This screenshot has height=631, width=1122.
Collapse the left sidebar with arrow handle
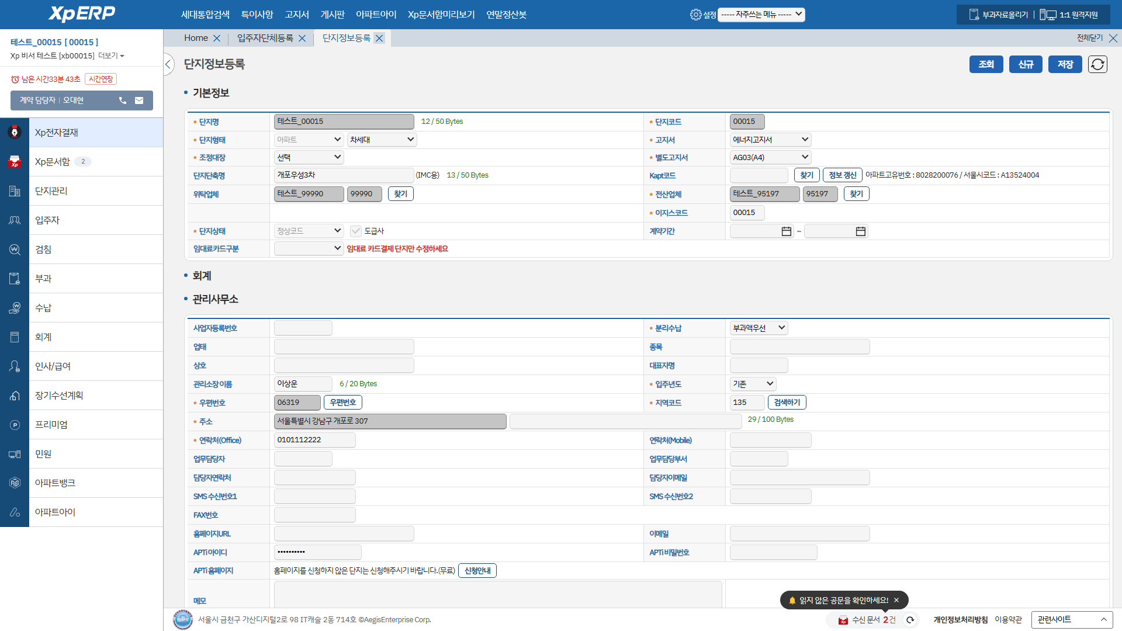[x=168, y=64]
